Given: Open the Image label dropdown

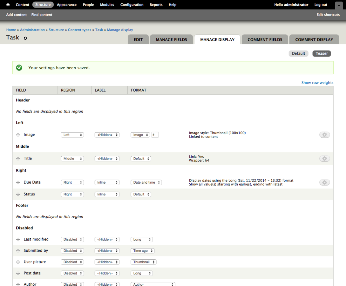Looking at the screenshot, I should coord(107,135).
